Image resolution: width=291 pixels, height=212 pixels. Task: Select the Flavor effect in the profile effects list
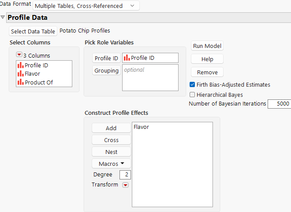click(x=141, y=127)
